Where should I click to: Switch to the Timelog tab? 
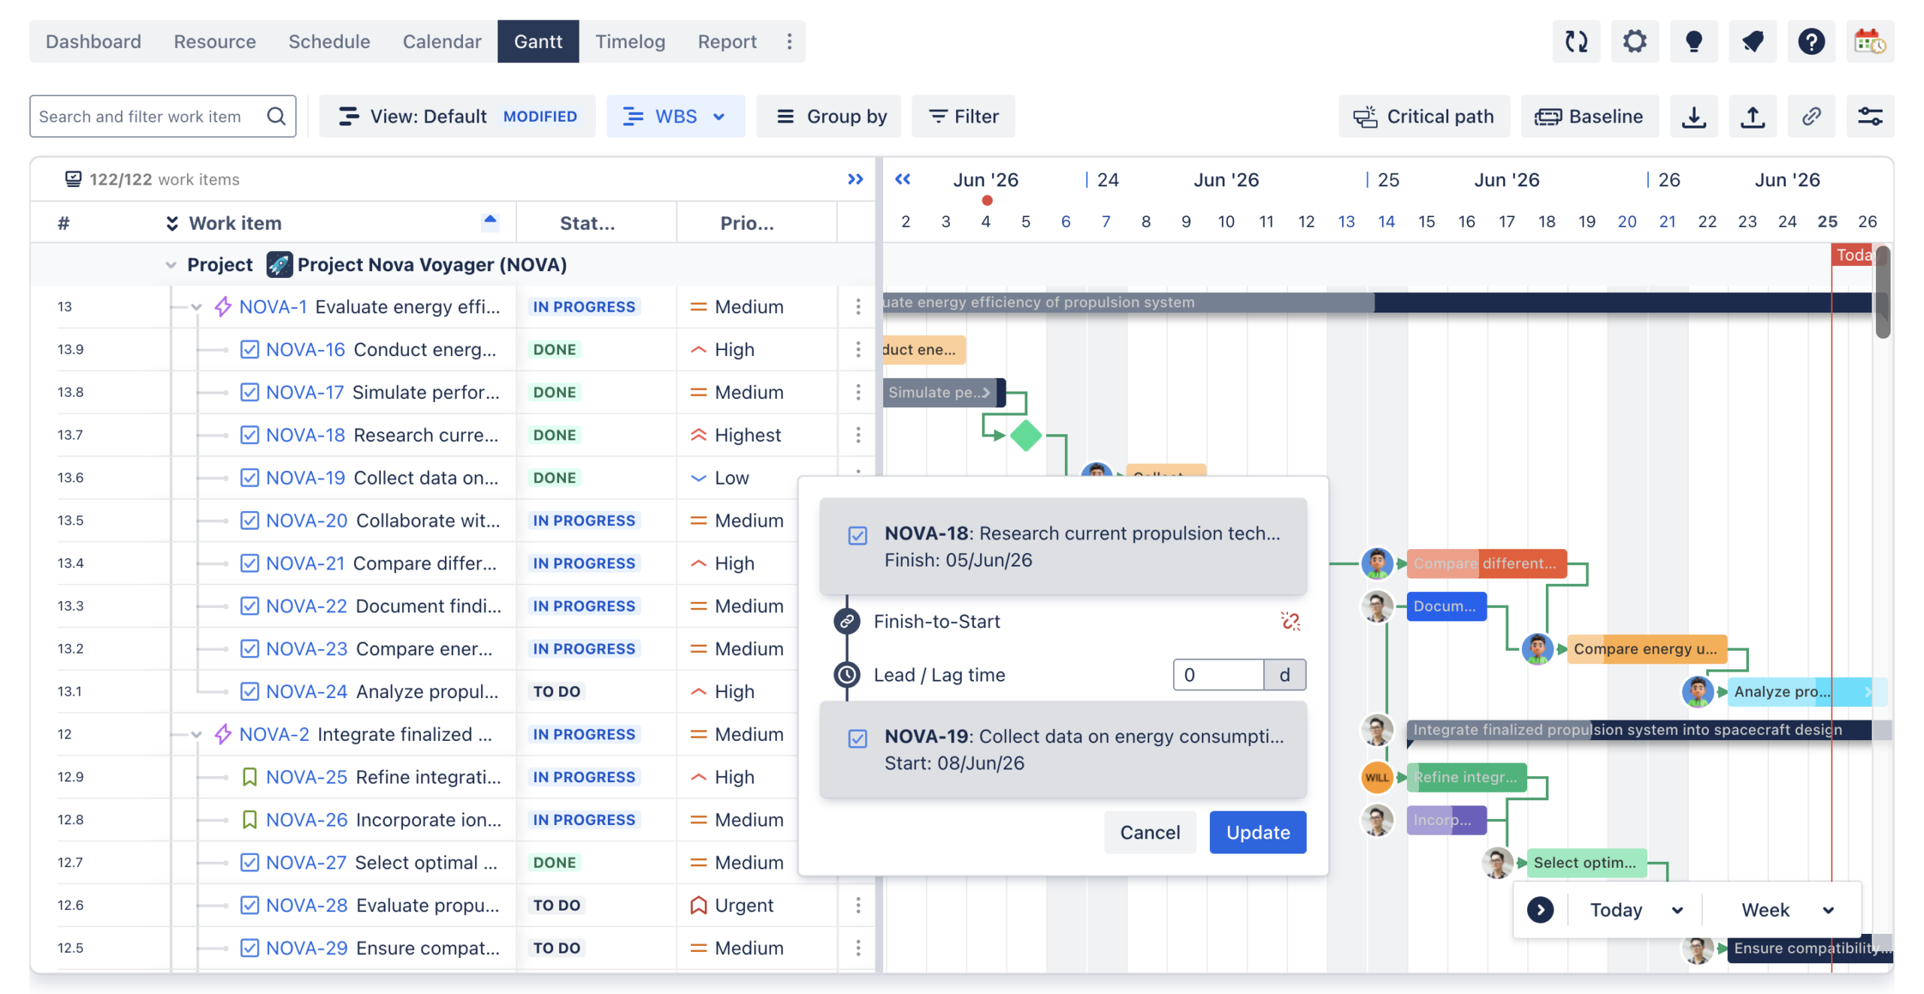pyautogui.click(x=630, y=41)
